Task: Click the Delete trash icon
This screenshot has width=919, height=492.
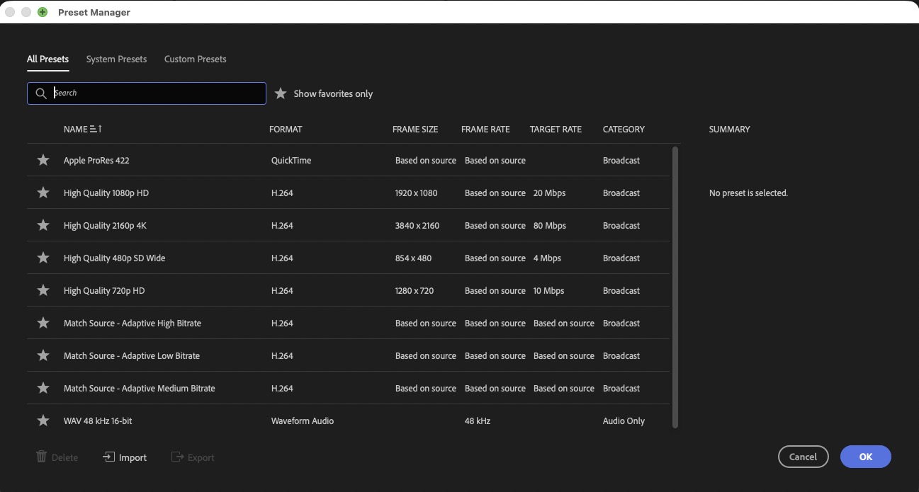Action: click(42, 457)
